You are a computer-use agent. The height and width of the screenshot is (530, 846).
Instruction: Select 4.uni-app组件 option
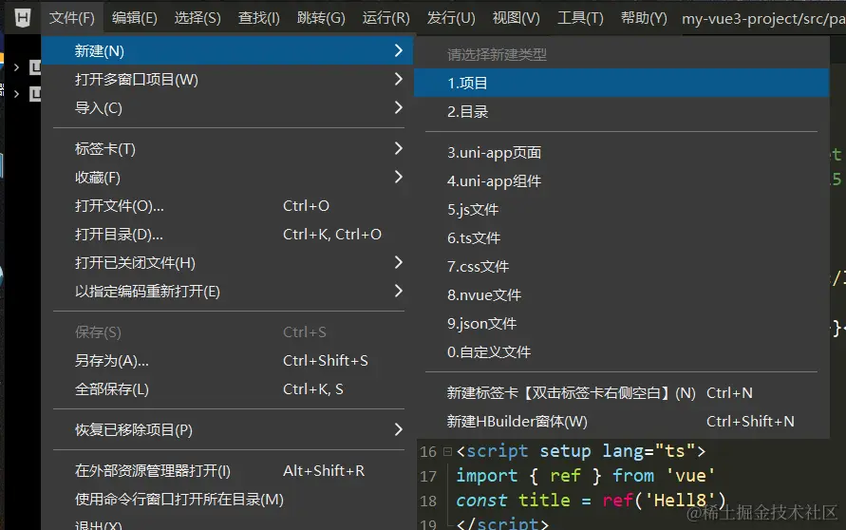(x=622, y=181)
